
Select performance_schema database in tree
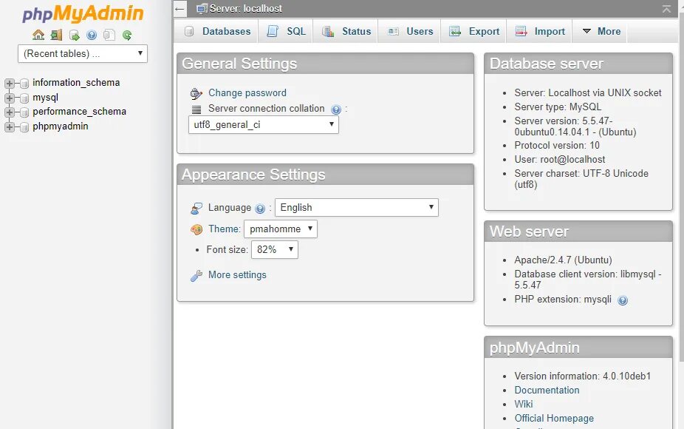(79, 112)
